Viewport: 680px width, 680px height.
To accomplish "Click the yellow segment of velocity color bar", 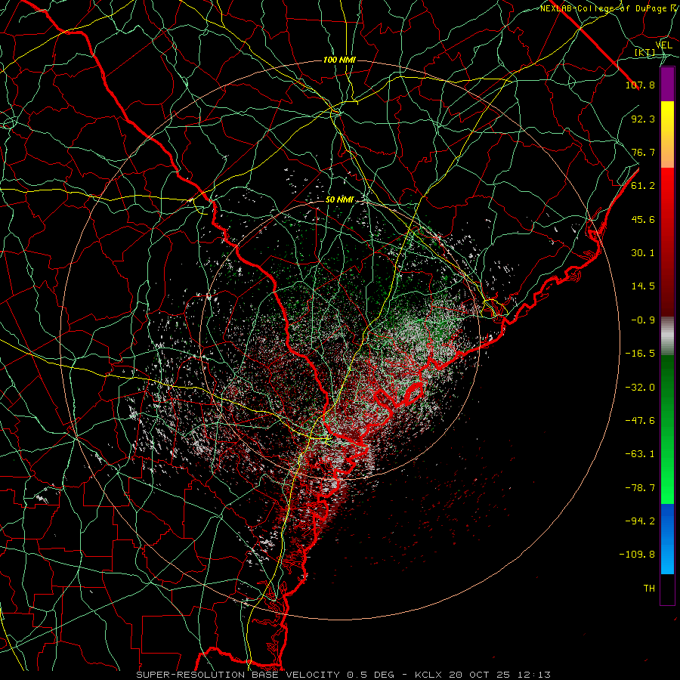I will click(667, 134).
